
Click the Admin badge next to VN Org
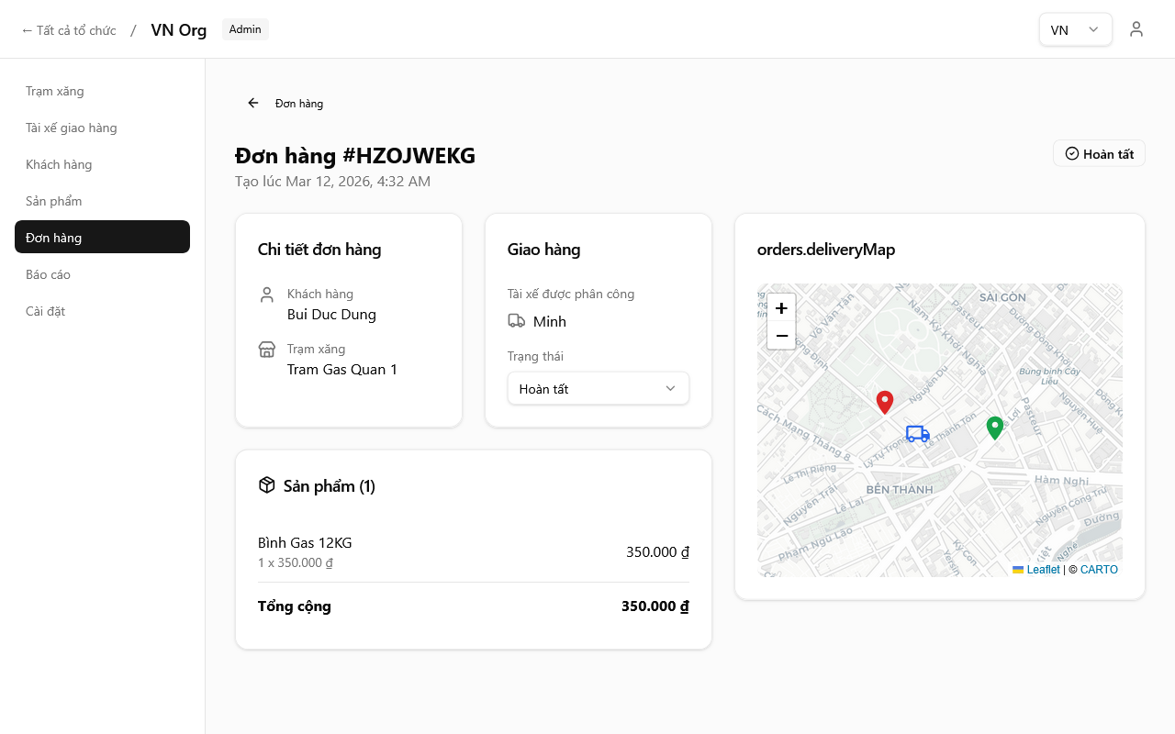[x=244, y=28]
